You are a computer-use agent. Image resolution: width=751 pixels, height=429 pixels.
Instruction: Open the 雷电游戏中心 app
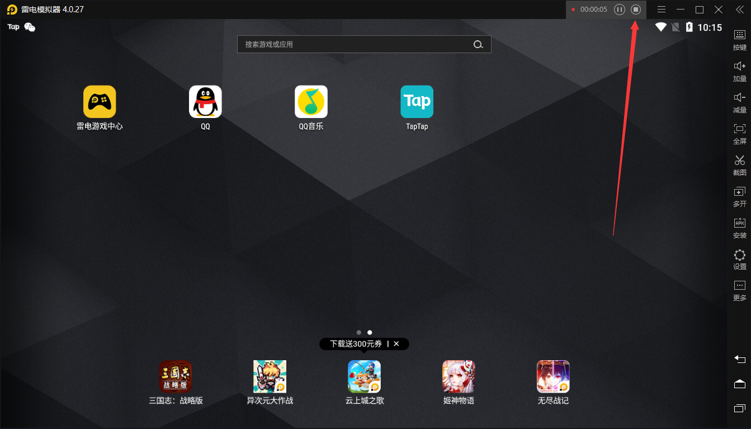(100, 102)
